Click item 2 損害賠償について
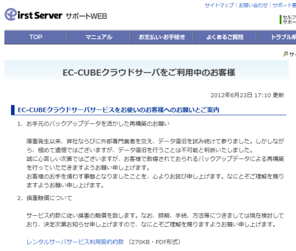The image size is (296, 251). click(x=49, y=198)
